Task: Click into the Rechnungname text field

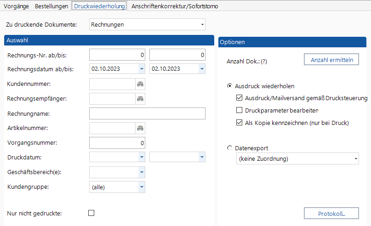Action: [x=147, y=114]
